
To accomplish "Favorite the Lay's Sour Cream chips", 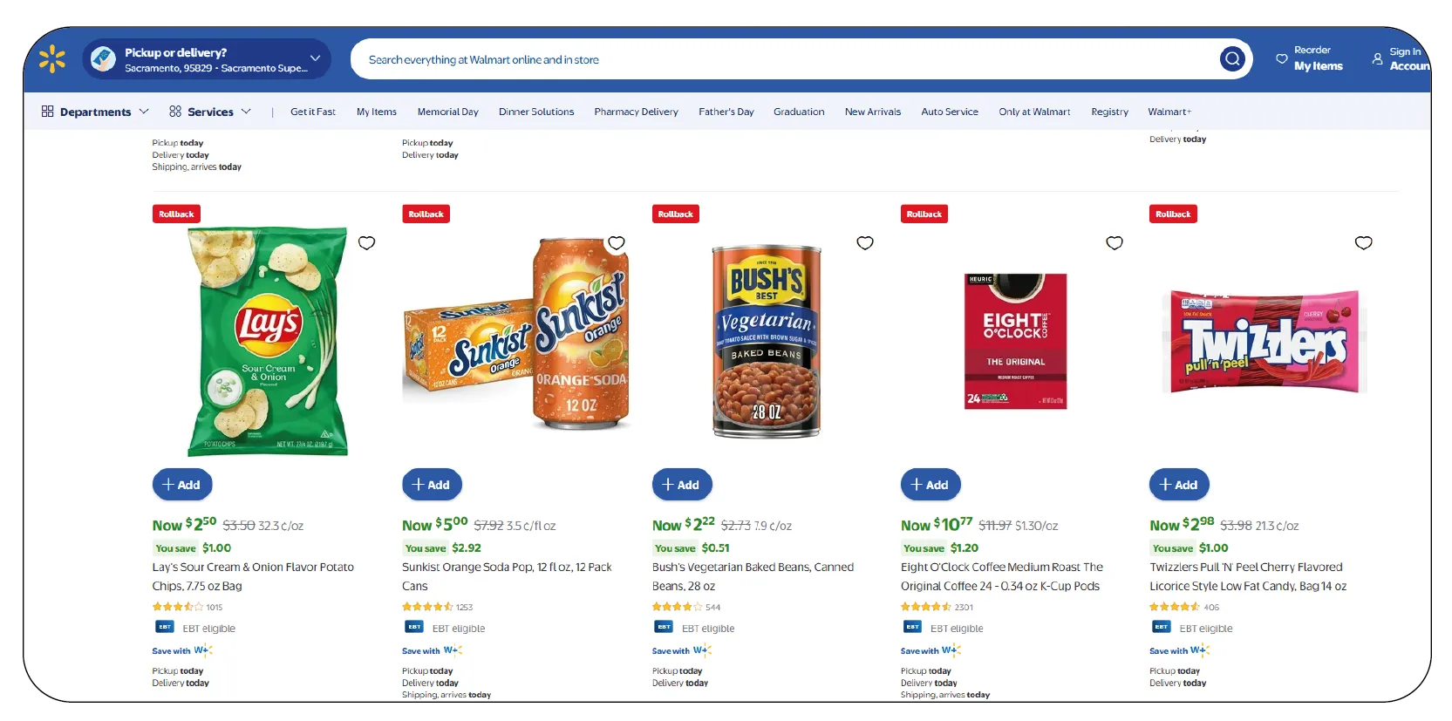I will [366, 243].
